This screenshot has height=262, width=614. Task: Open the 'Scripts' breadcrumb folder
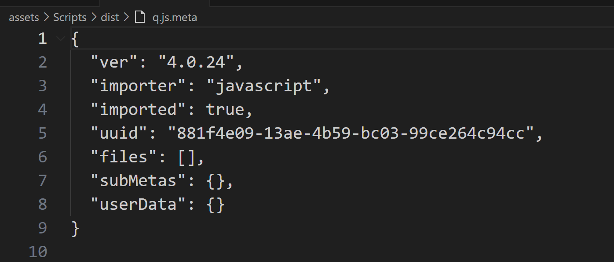click(x=70, y=18)
